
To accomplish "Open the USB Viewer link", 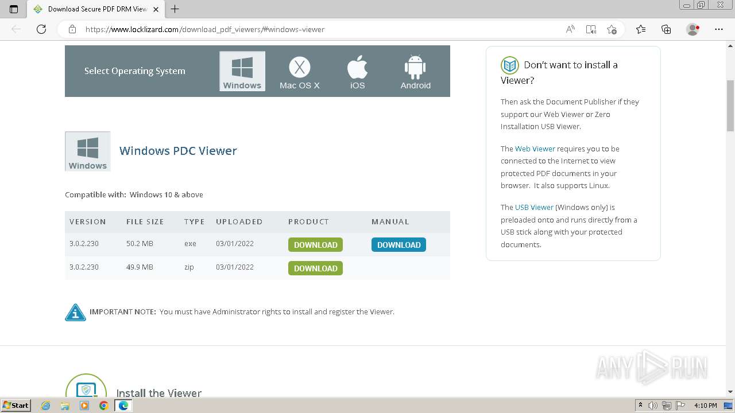I will pyautogui.click(x=534, y=207).
